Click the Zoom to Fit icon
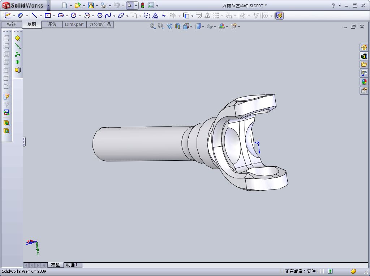Viewport: 370px width, 276px height. click(x=153, y=26)
